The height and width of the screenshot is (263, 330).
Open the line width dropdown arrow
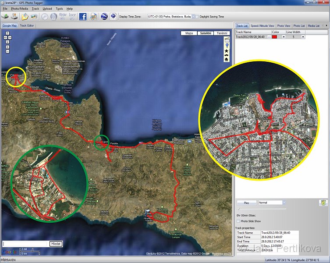pos(303,37)
